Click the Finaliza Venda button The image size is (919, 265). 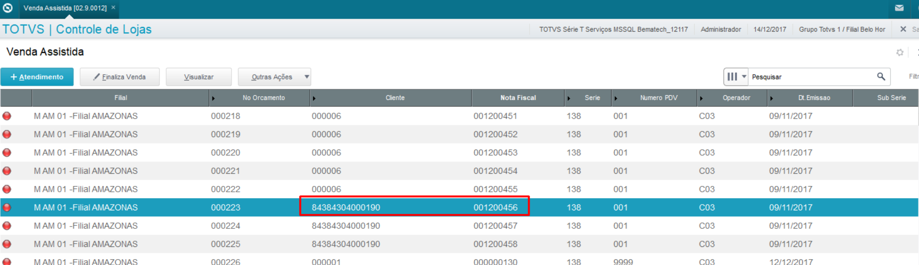[x=120, y=77]
